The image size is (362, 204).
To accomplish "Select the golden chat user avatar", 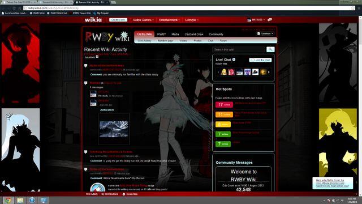I will coord(263,72).
